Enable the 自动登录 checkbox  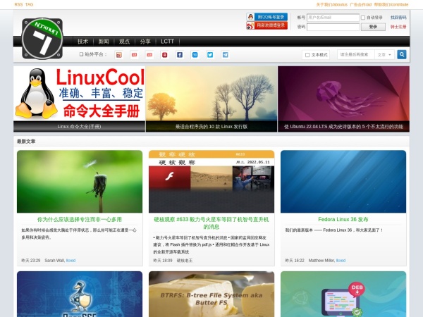click(362, 17)
